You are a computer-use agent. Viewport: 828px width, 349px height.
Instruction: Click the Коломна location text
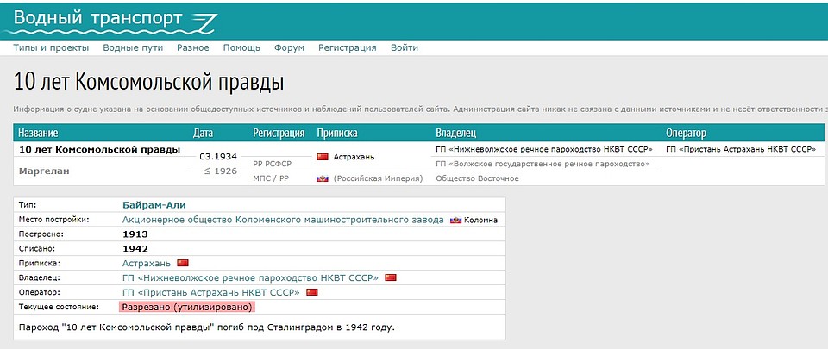[480, 220]
